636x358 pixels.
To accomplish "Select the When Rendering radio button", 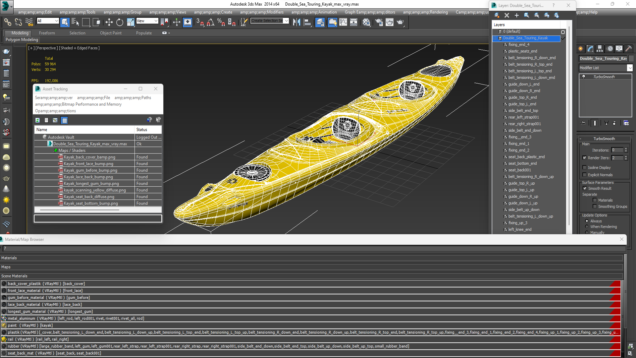I will coord(587,227).
